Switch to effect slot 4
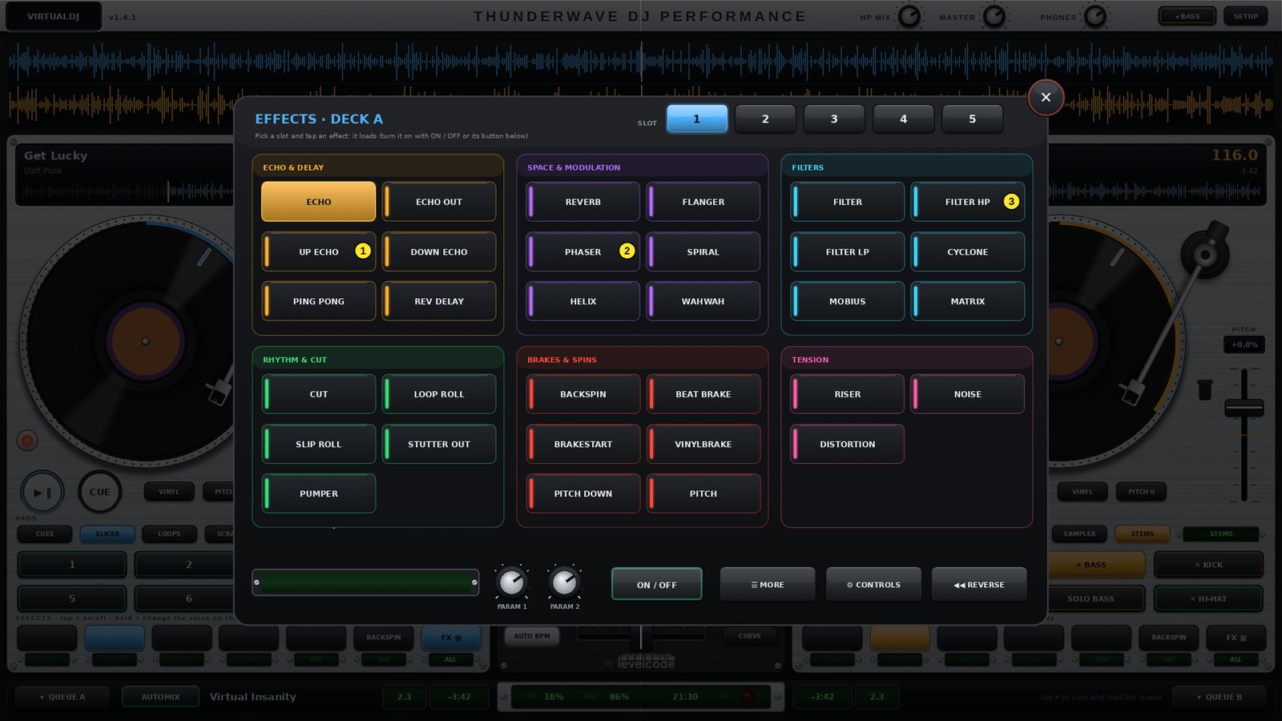1282x721 pixels. coord(904,119)
